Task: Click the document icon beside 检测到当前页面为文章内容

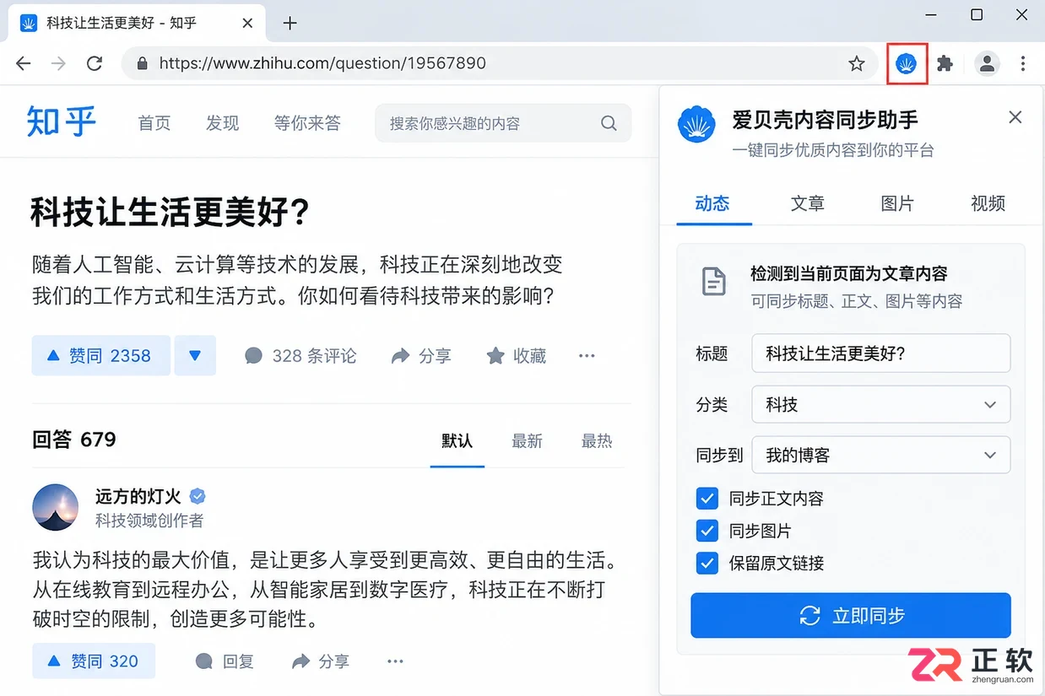Action: [x=714, y=282]
